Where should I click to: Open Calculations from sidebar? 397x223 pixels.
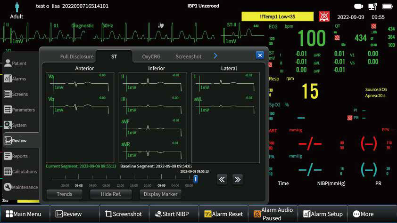point(19,172)
